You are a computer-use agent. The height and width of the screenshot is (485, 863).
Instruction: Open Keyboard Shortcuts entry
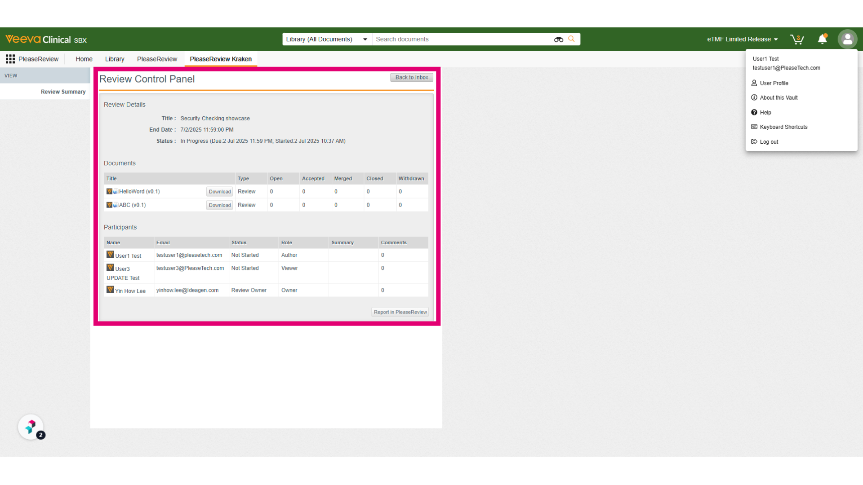click(783, 127)
